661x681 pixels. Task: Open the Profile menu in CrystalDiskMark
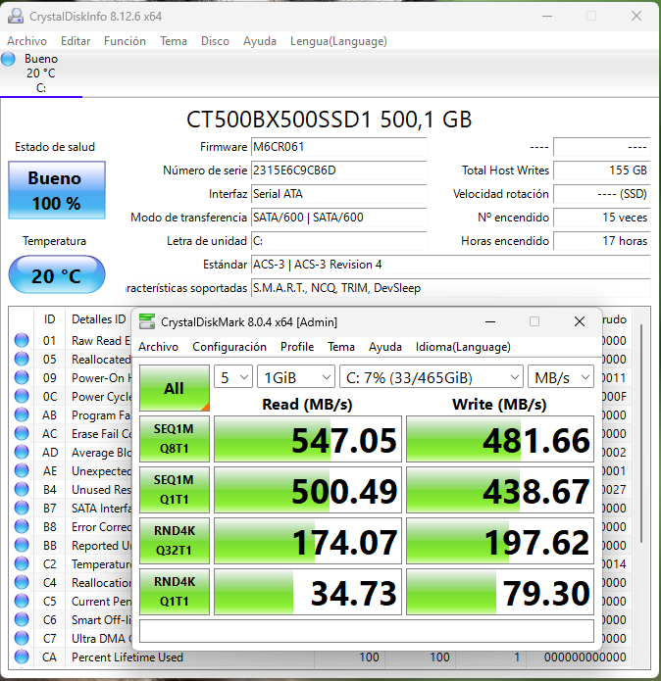(296, 347)
